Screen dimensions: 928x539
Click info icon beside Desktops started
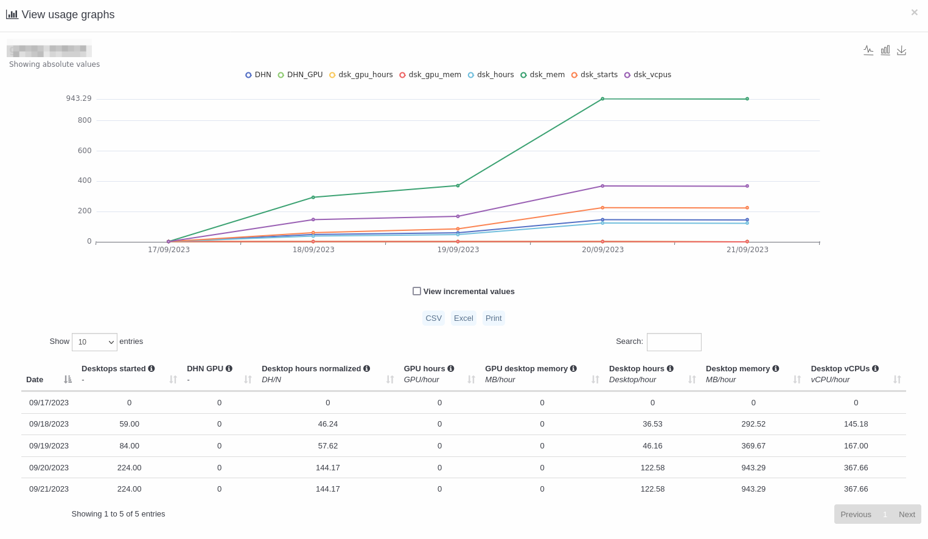click(x=152, y=369)
